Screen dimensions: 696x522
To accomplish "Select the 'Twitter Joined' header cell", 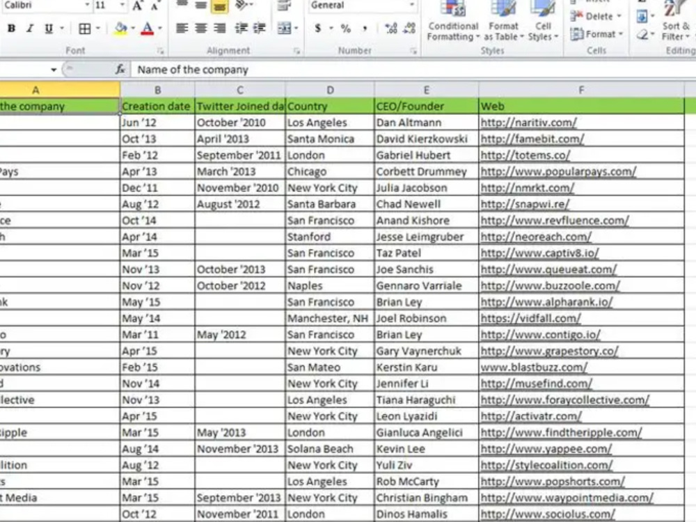I will click(x=240, y=106).
